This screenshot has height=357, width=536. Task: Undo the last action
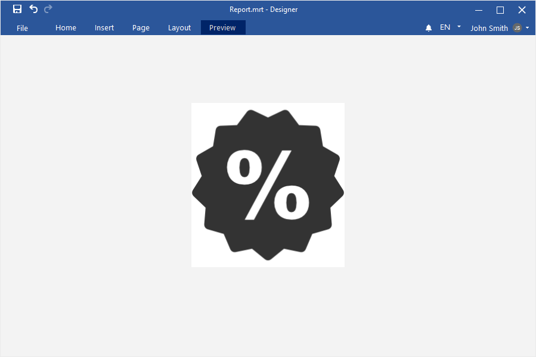pyautogui.click(x=33, y=9)
